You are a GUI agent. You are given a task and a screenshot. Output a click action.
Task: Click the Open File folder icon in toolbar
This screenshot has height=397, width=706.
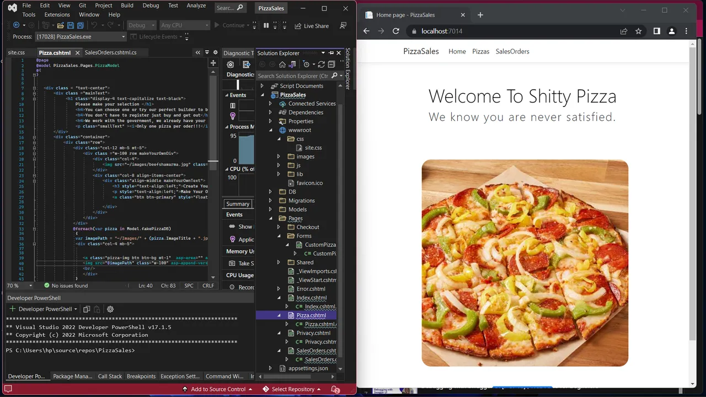pos(60,25)
